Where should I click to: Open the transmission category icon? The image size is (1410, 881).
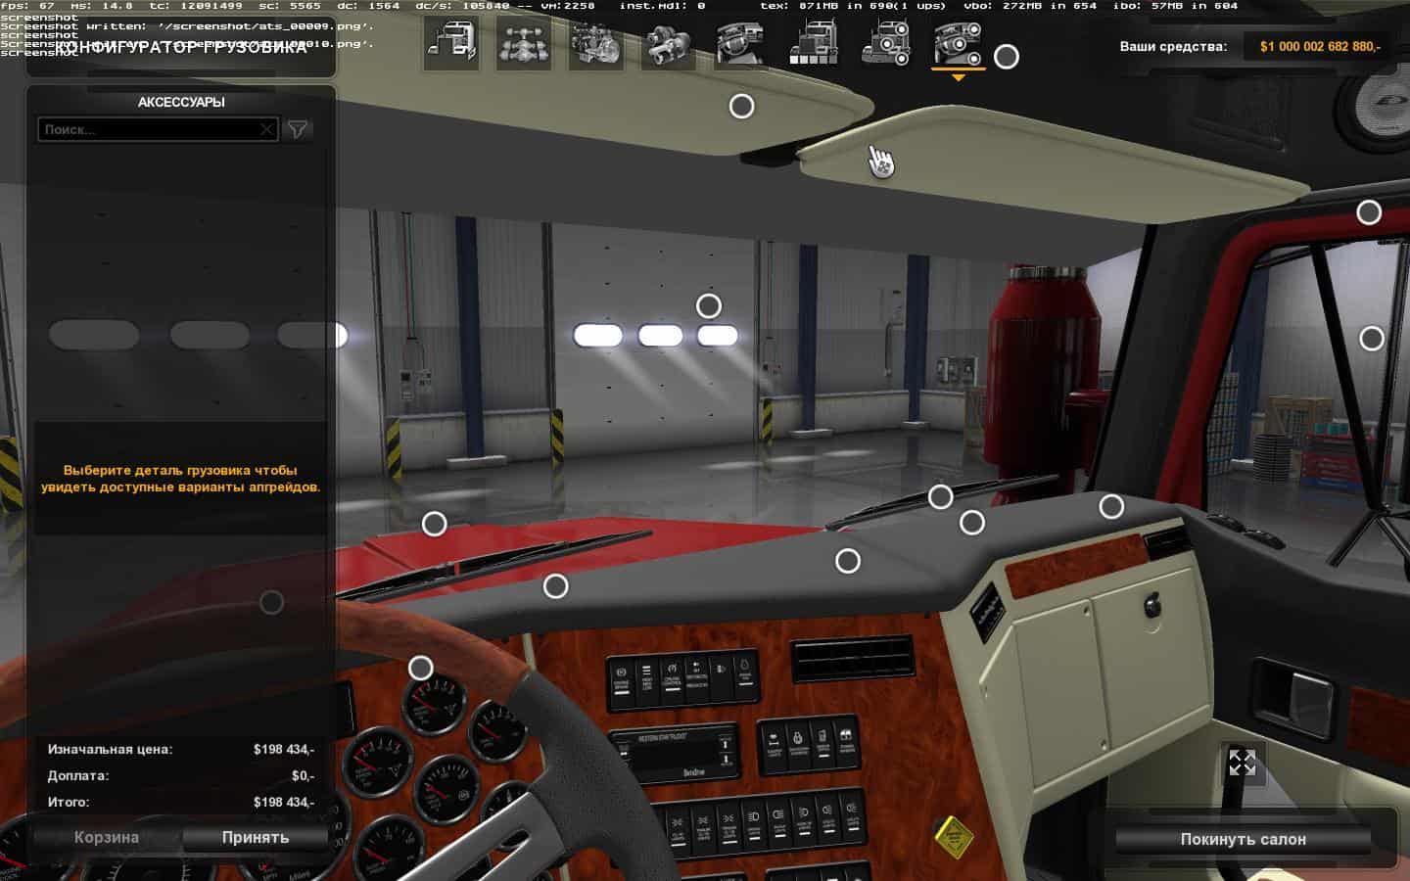pos(668,46)
